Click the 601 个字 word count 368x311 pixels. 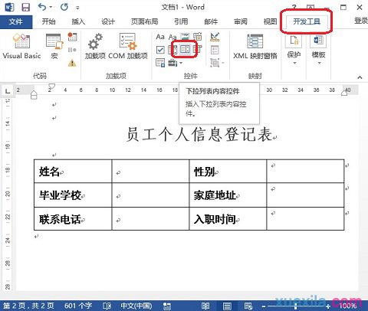click(x=78, y=306)
